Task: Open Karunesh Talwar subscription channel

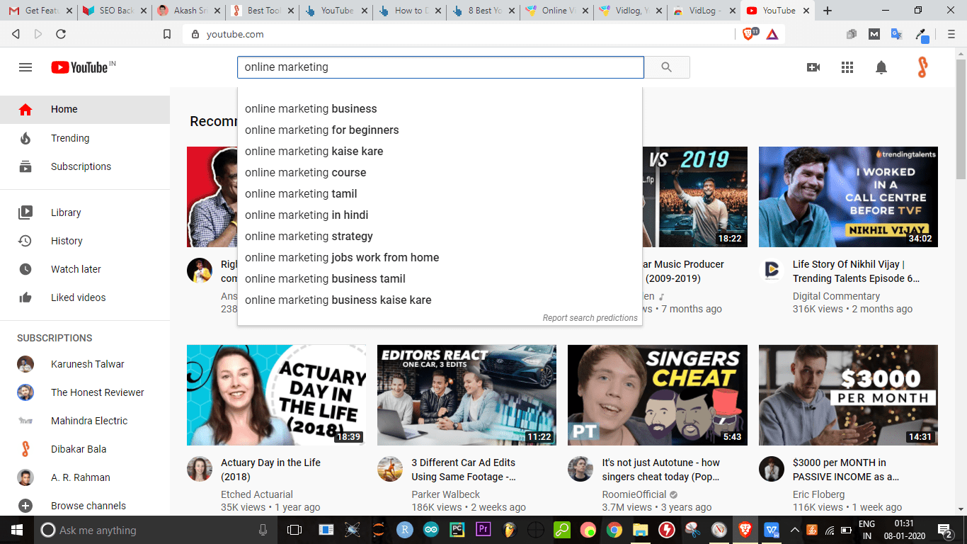Action: 85,364
